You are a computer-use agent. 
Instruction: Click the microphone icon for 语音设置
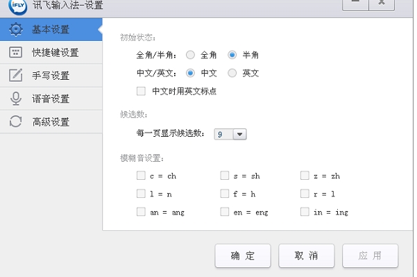point(16,99)
